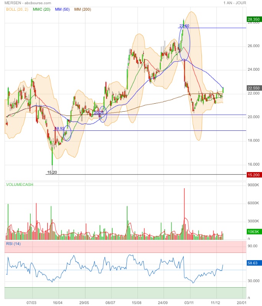Click the 15.20 low annotation label
Screen dimensions: 262x306
52,173
